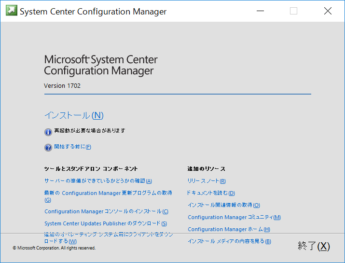345x263 pixels.
Task: Click the クライアントをダウンロードする(W) link
Action: 109,238
